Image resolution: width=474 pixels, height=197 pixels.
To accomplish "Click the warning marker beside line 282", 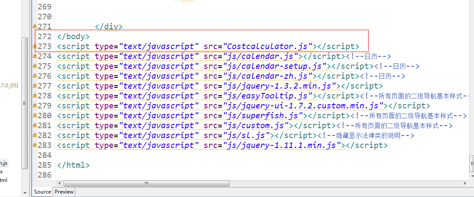I will pyautogui.click(x=34, y=135).
